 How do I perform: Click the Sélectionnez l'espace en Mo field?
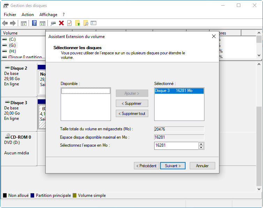click(x=176, y=145)
